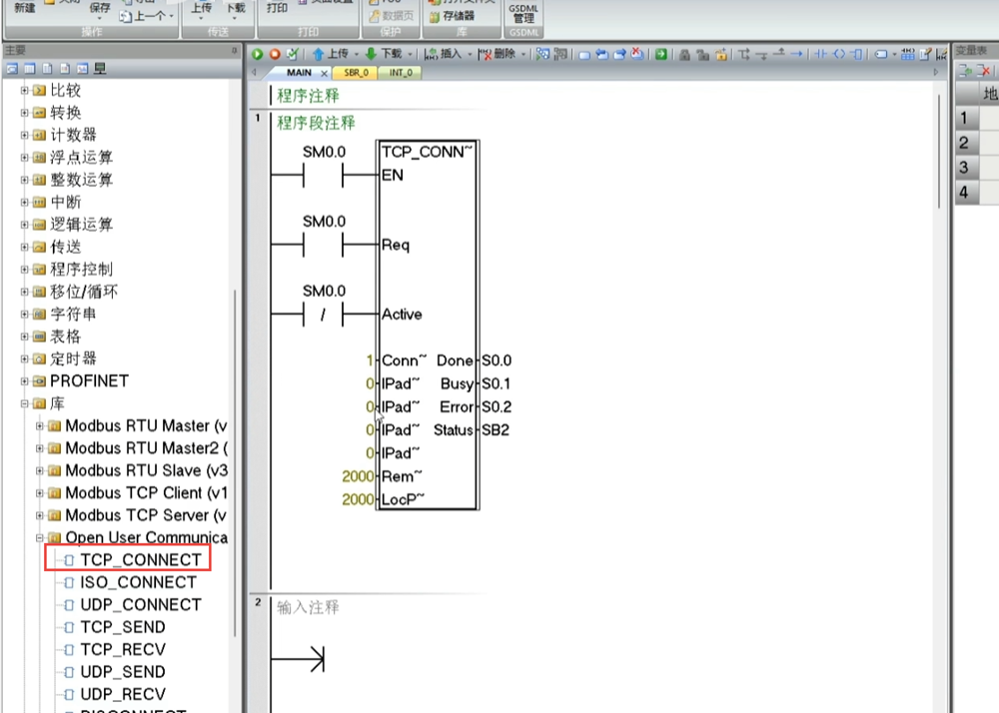
Task: Click the GSDML management button
Action: pyautogui.click(x=522, y=14)
